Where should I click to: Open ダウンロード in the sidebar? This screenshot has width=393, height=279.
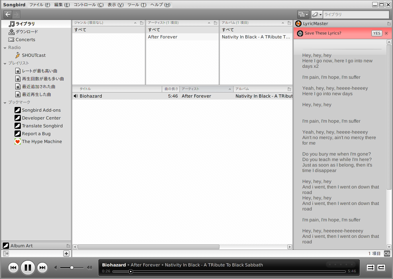[36, 32]
